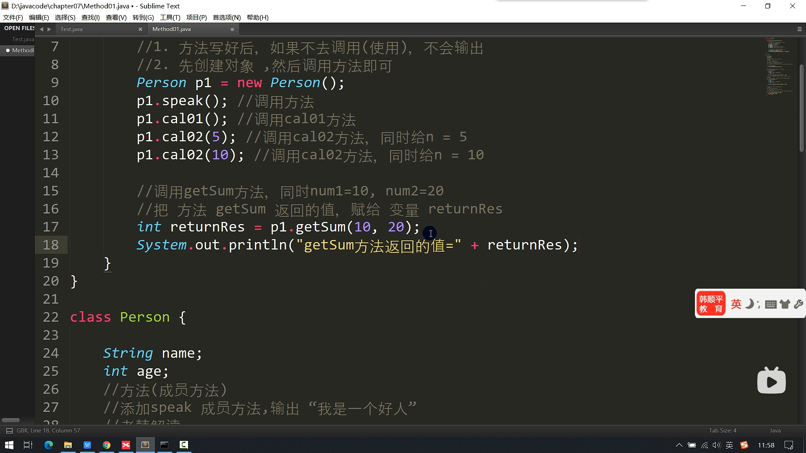Image resolution: width=806 pixels, height=453 pixels.
Task: Open the 文件(F) menu
Action: [13, 17]
